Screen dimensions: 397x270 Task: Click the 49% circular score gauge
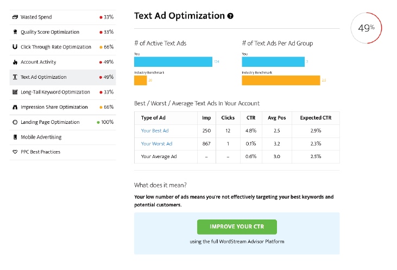pos(366,28)
